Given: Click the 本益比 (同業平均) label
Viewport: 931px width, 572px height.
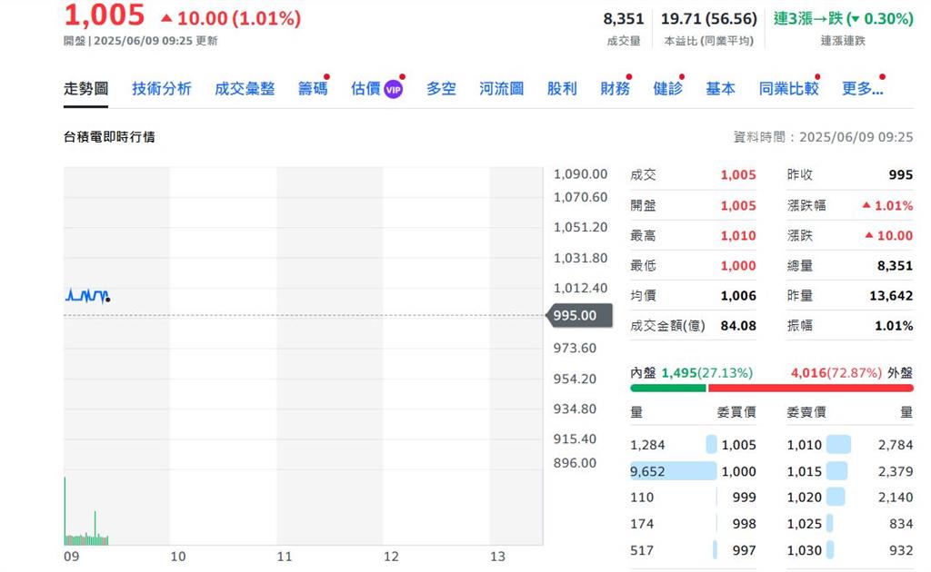Looking at the screenshot, I should 709,41.
